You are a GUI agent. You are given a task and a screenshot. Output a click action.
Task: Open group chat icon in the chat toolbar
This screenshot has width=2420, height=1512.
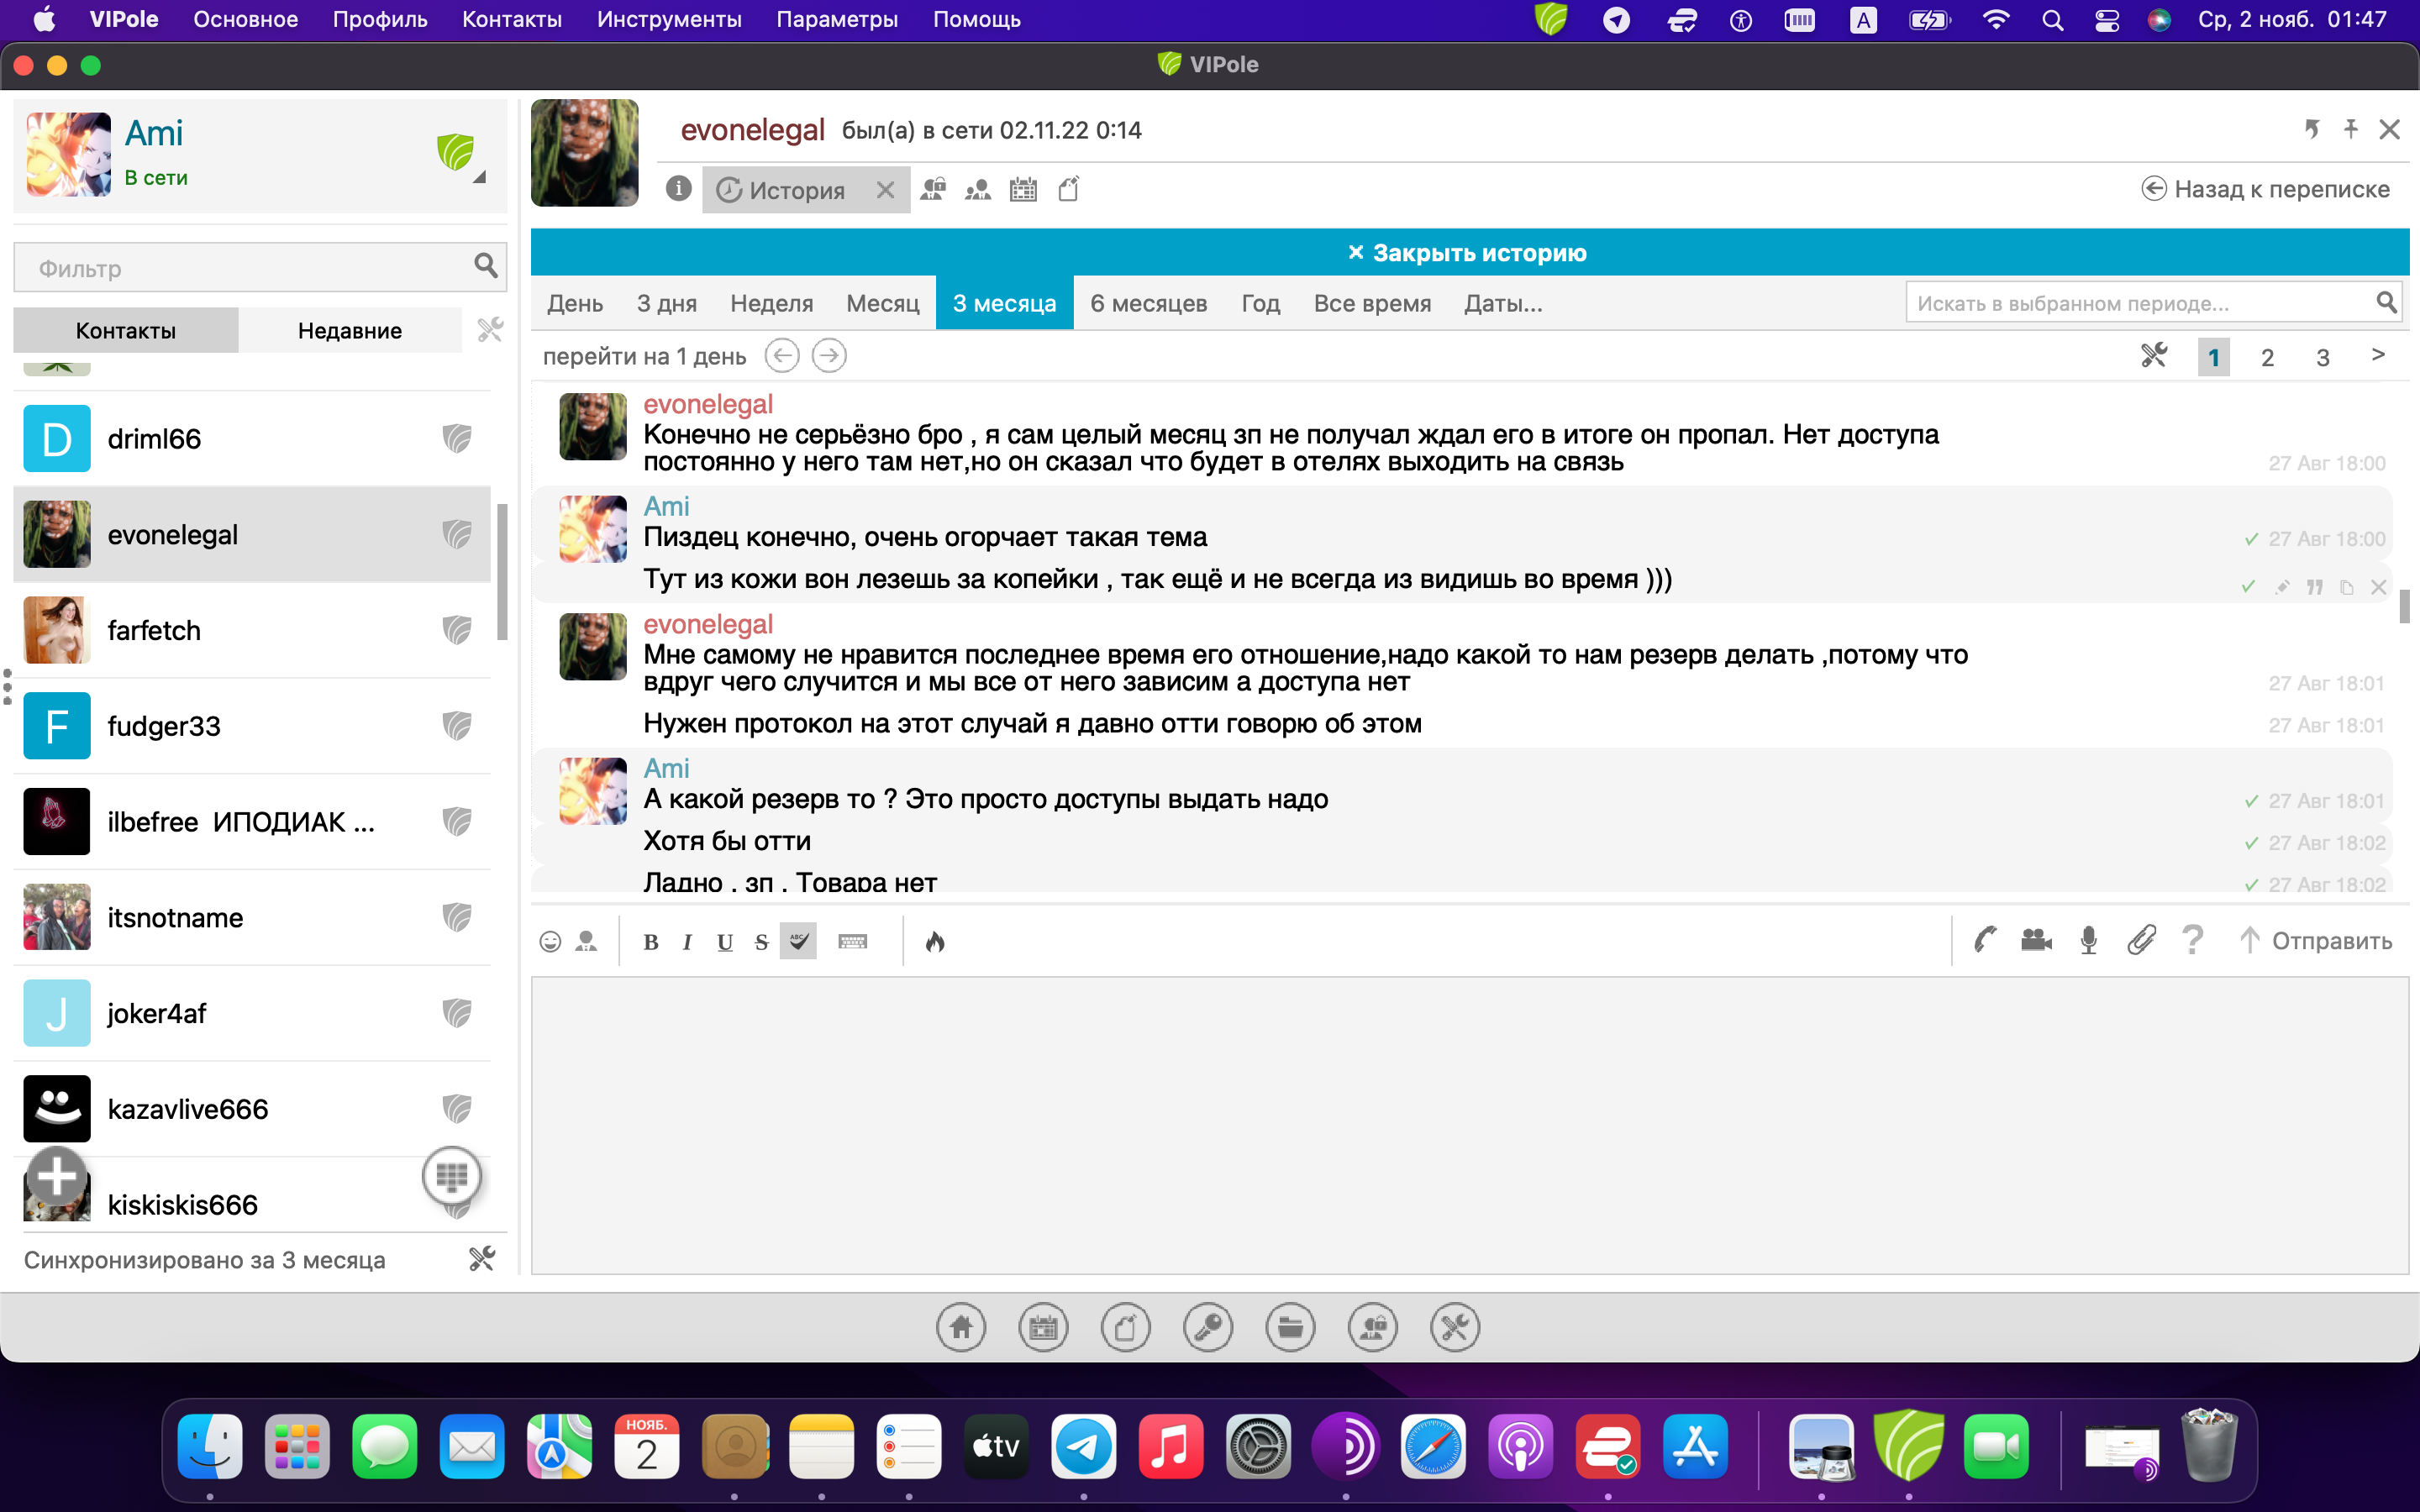933,189
